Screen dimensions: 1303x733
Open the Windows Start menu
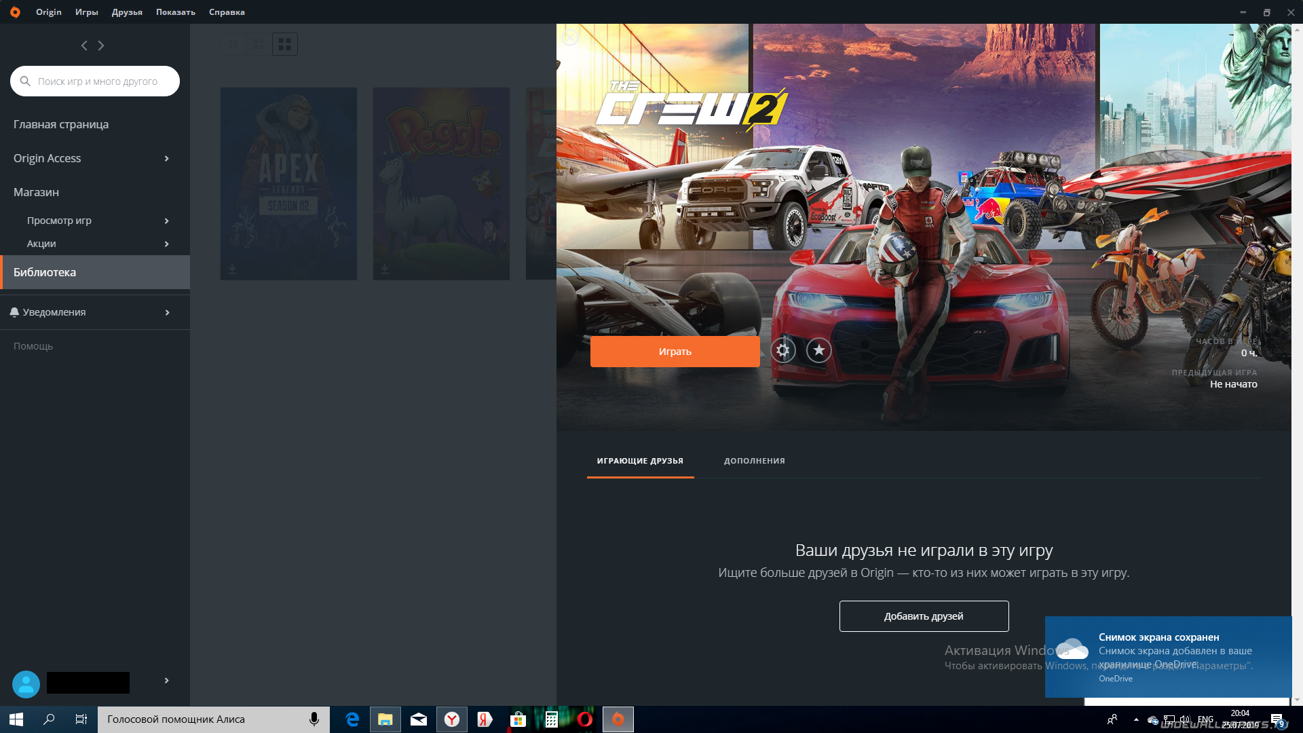pyautogui.click(x=16, y=719)
